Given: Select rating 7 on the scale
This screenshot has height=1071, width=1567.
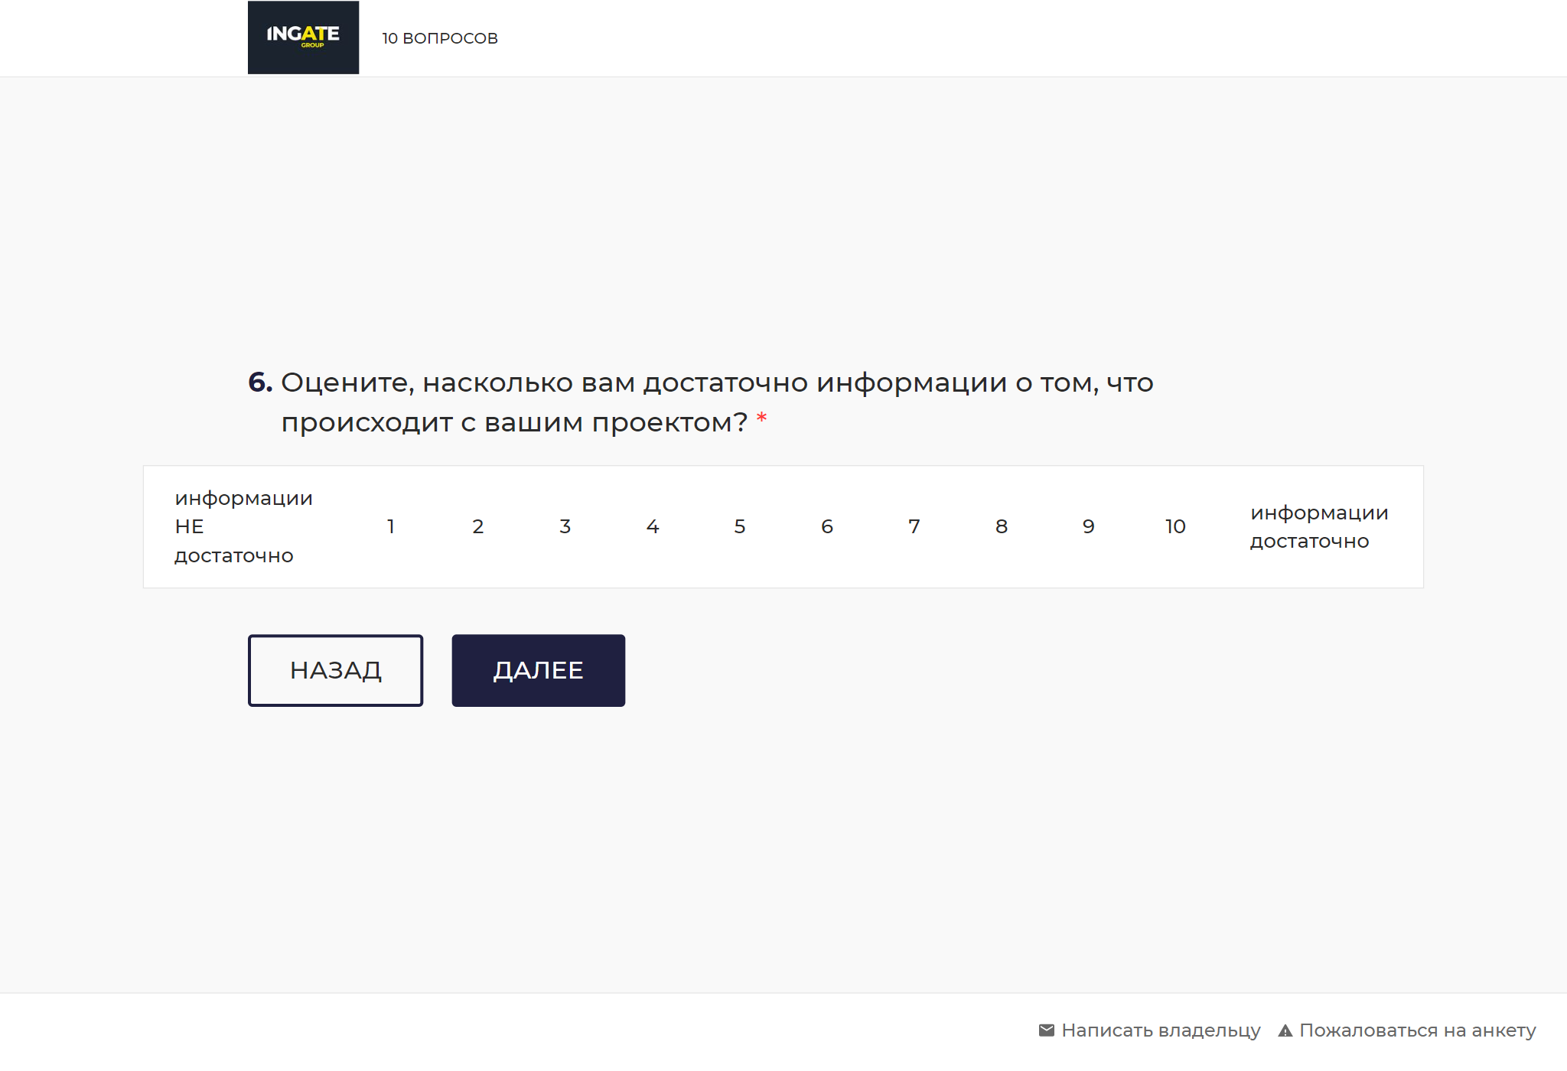Looking at the screenshot, I should click(x=914, y=526).
